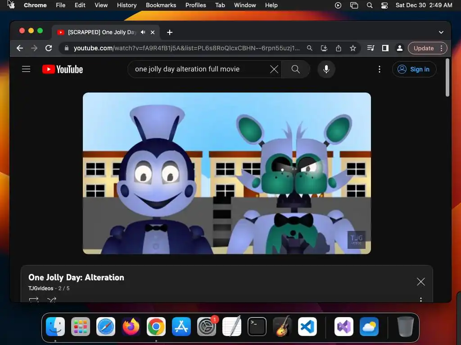Open the Chrome side panel
461x345 pixels.
click(x=385, y=48)
